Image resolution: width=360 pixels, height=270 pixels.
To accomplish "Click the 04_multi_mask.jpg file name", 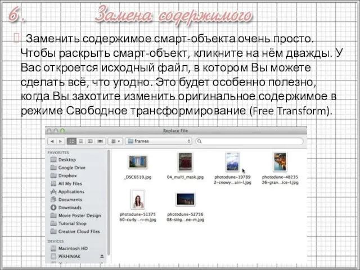I will [x=185, y=177].
